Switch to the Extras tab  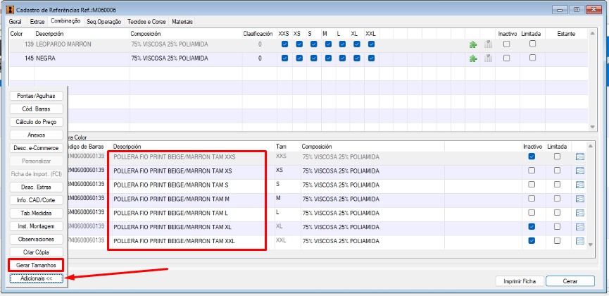(37, 22)
